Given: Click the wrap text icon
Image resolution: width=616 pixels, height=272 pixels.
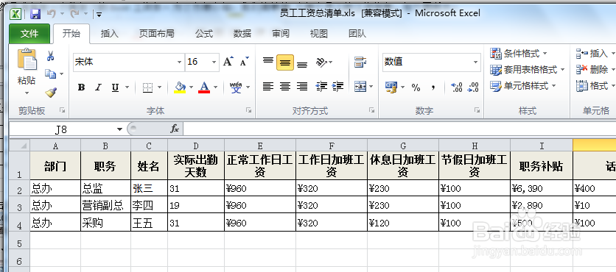Looking at the screenshot, I should [360, 62].
